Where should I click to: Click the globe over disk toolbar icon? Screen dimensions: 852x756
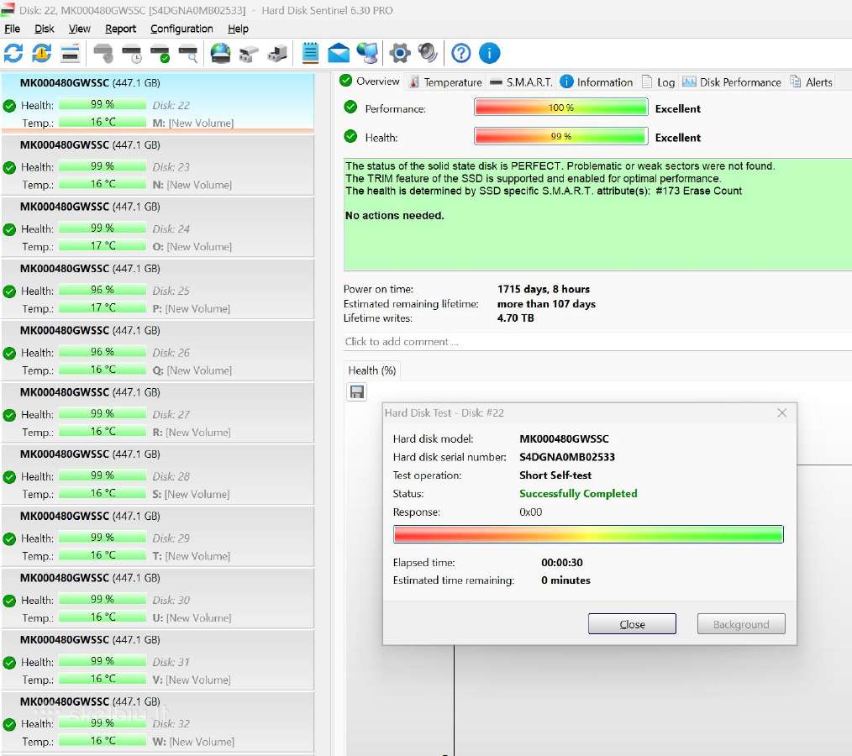(x=221, y=53)
